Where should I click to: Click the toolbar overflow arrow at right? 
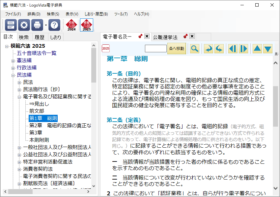coord(276,54)
